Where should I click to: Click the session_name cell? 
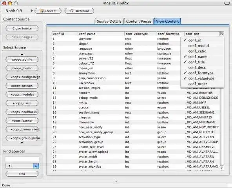(x=89, y=112)
